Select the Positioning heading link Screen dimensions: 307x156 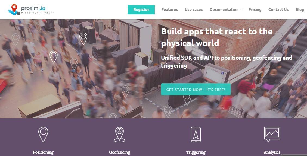click(x=43, y=152)
